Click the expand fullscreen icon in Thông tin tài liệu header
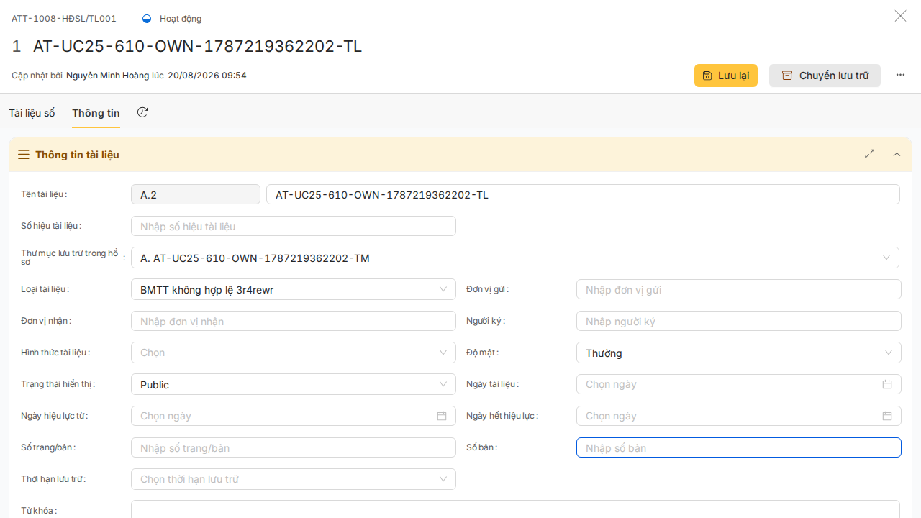 click(869, 154)
